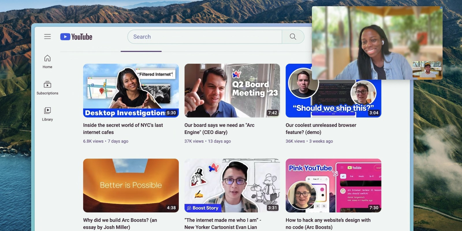Open the hamburger guide menu

[x=47, y=37]
